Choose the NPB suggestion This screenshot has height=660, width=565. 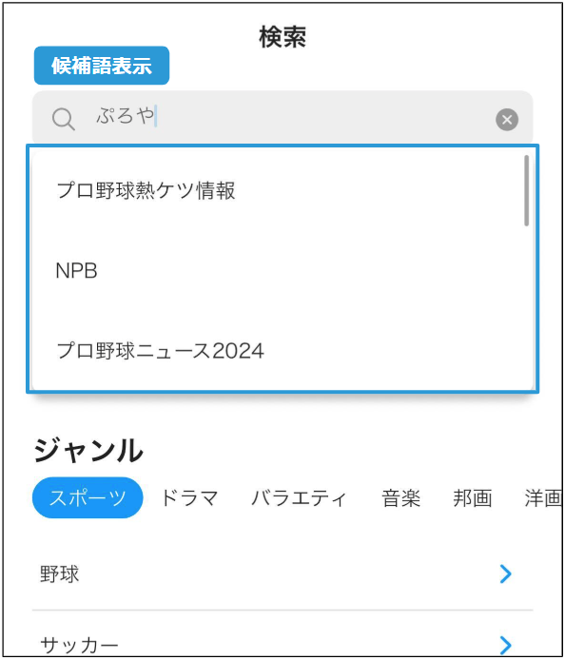tap(76, 271)
